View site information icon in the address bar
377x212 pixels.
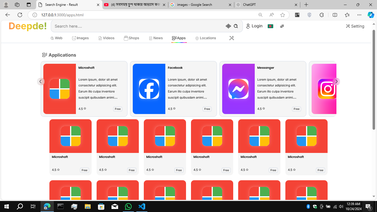35,15
